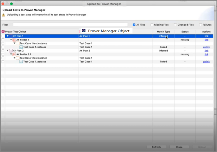This screenshot has height=152, width=217.
Task: Click the Provar Manager Object header icon
Action: click(x=84, y=31)
